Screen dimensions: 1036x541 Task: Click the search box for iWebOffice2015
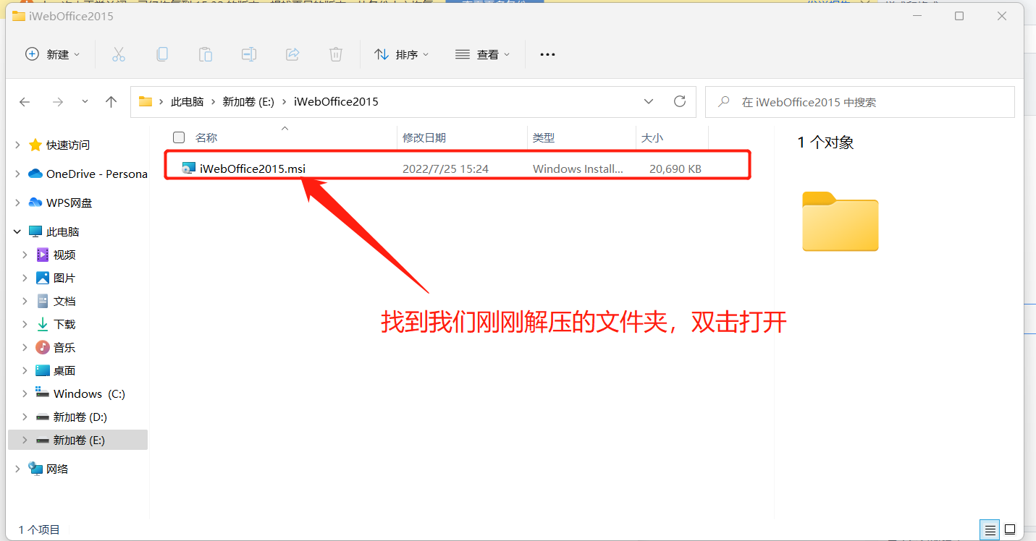(x=862, y=102)
